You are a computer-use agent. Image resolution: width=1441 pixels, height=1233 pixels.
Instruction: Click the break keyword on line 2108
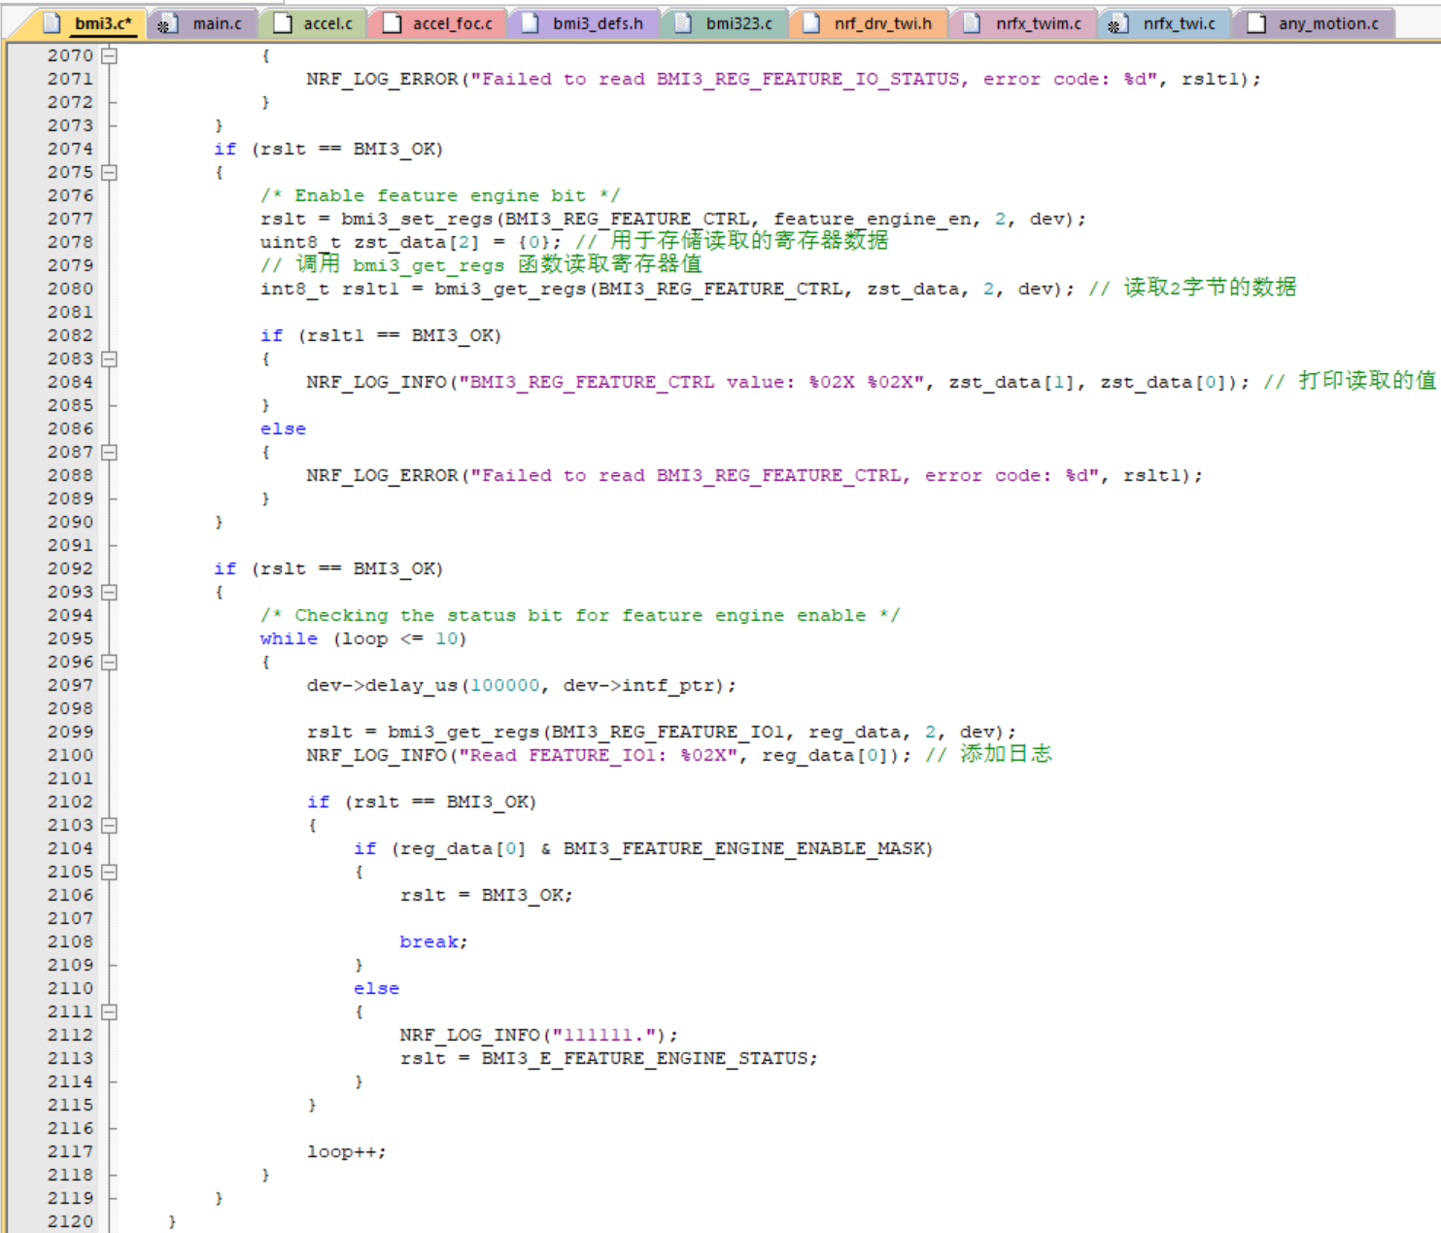pos(432,942)
